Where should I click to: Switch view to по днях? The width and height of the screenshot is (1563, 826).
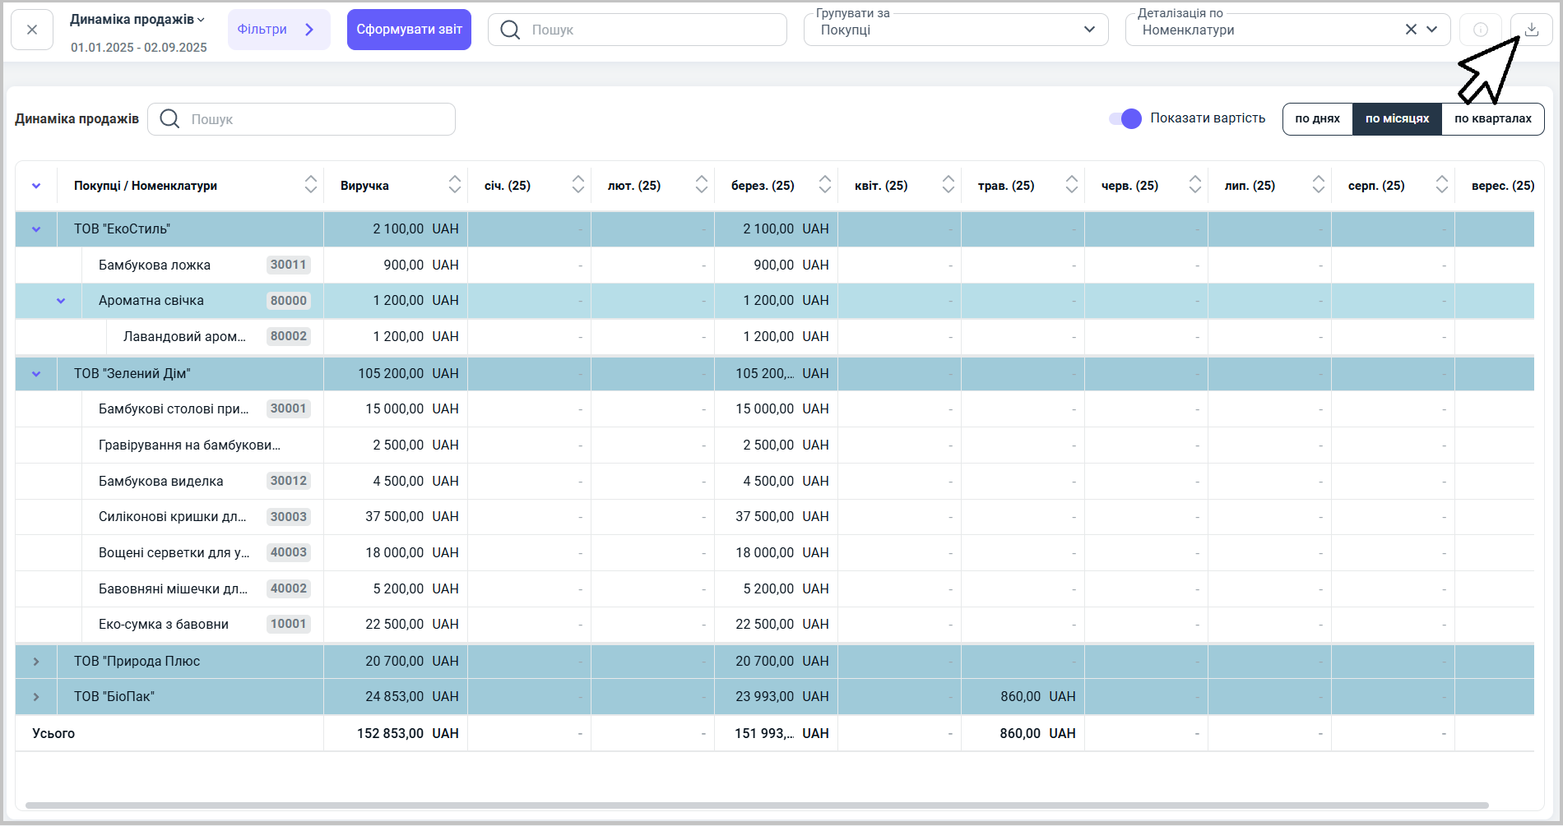1317,118
